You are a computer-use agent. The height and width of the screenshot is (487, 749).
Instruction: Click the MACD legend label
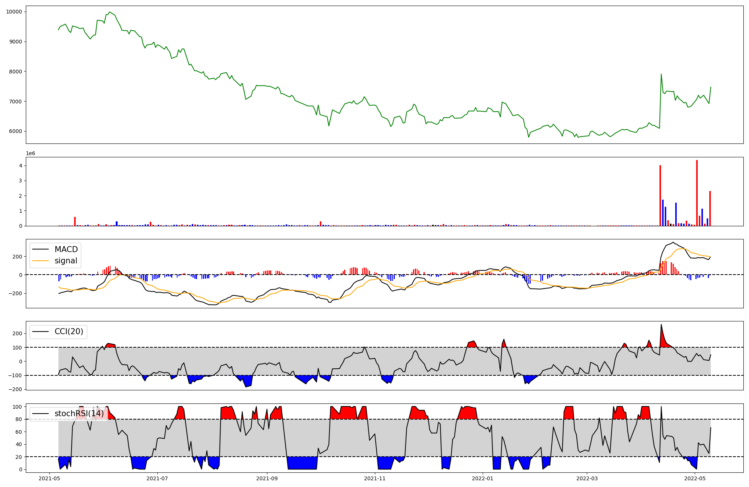click(66, 249)
